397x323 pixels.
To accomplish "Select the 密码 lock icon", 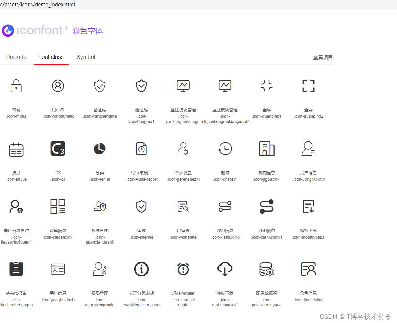I will (x=16, y=86).
